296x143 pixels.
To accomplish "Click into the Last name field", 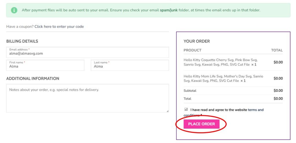I will coord(130,66).
